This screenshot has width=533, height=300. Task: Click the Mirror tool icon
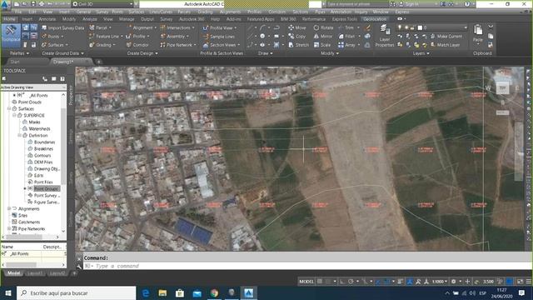tap(316, 36)
